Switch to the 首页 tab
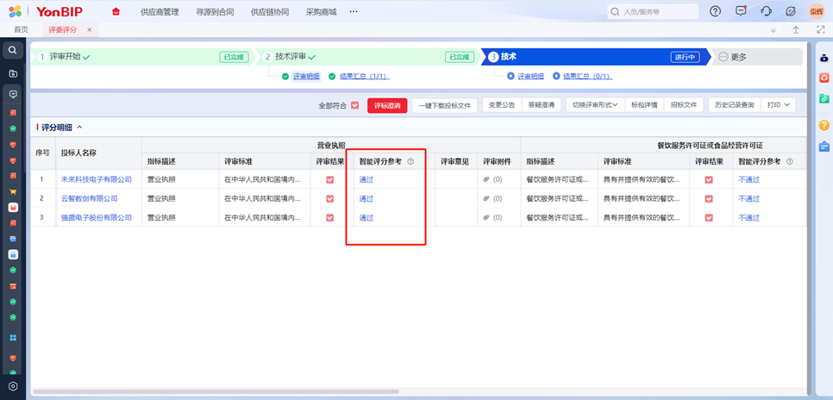The width and height of the screenshot is (833, 400). tap(22, 30)
